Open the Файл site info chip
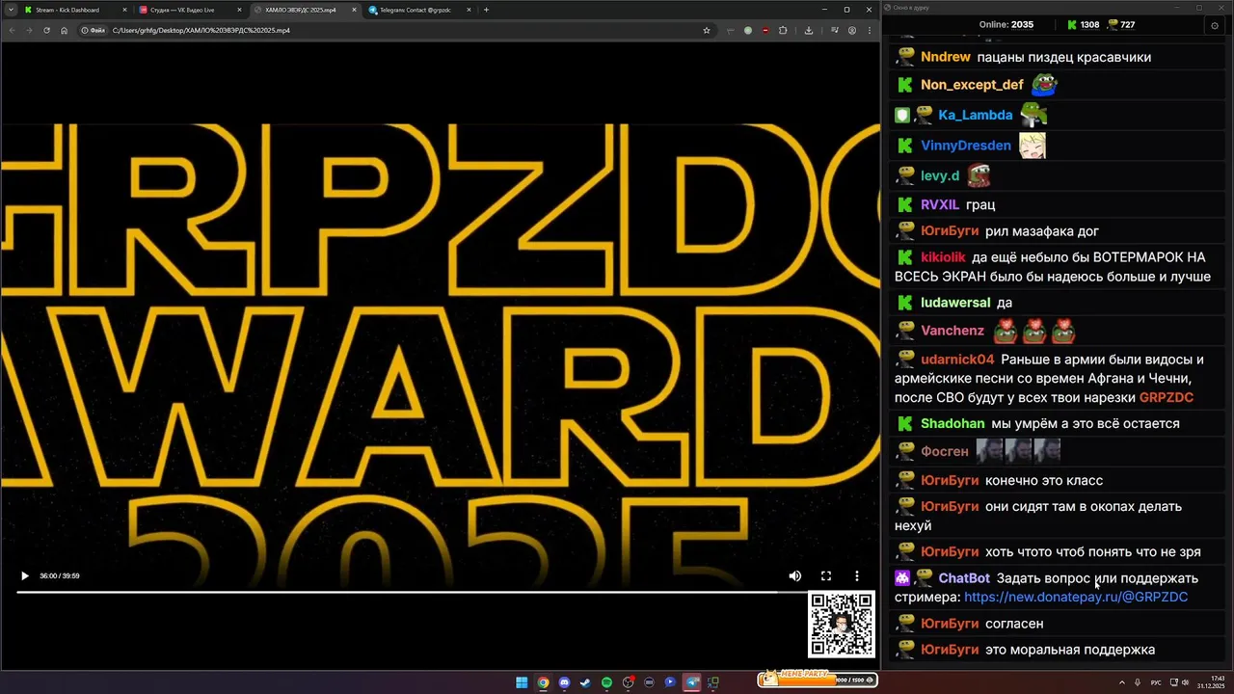This screenshot has height=694, width=1234. click(94, 30)
